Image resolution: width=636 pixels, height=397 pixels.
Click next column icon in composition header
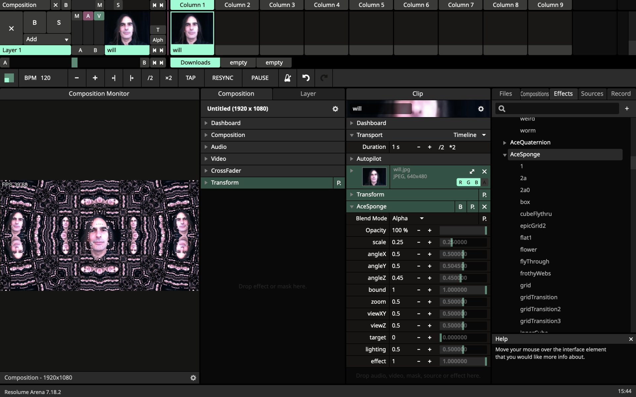(161, 5)
